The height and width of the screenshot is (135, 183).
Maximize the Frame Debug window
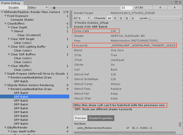(176, 2)
